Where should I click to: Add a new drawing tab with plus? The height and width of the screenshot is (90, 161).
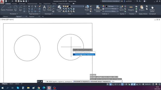pos(43,16)
